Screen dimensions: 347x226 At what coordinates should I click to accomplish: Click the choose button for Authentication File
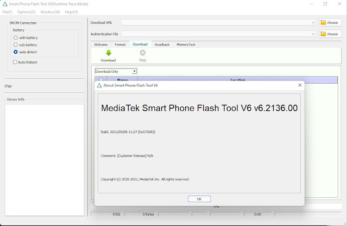pyautogui.click(x=330, y=34)
